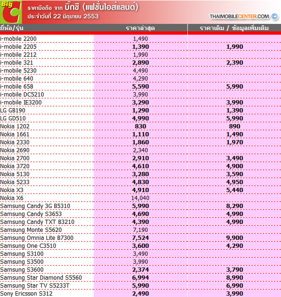Click the i-mobile IE3200 model name
This screenshot has height=297, width=281.
(x=21, y=102)
